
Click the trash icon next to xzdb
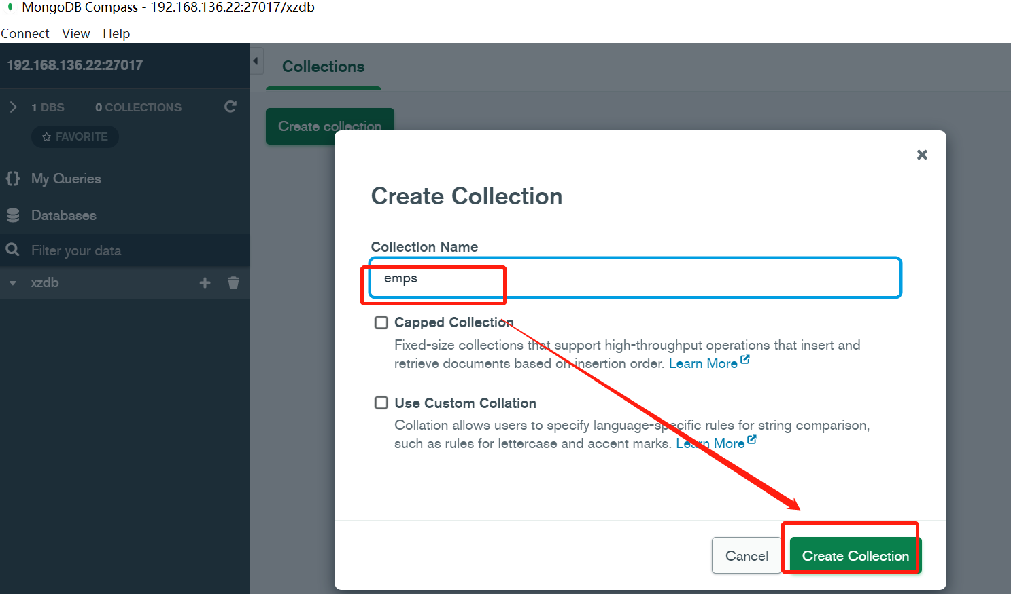(233, 282)
